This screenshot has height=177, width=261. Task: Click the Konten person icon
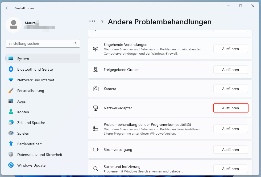click(11, 112)
